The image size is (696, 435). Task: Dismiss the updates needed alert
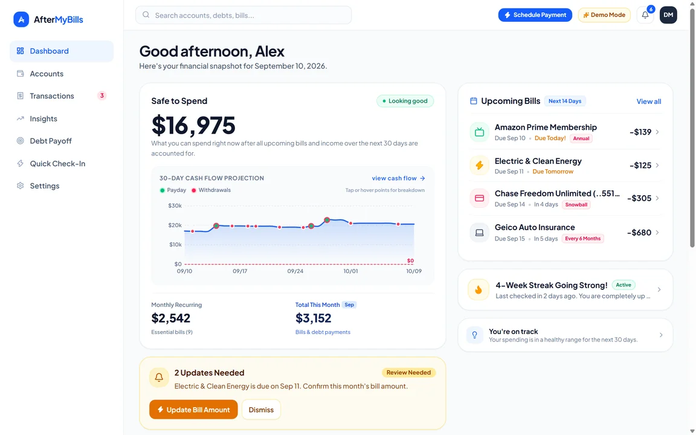[261, 410]
